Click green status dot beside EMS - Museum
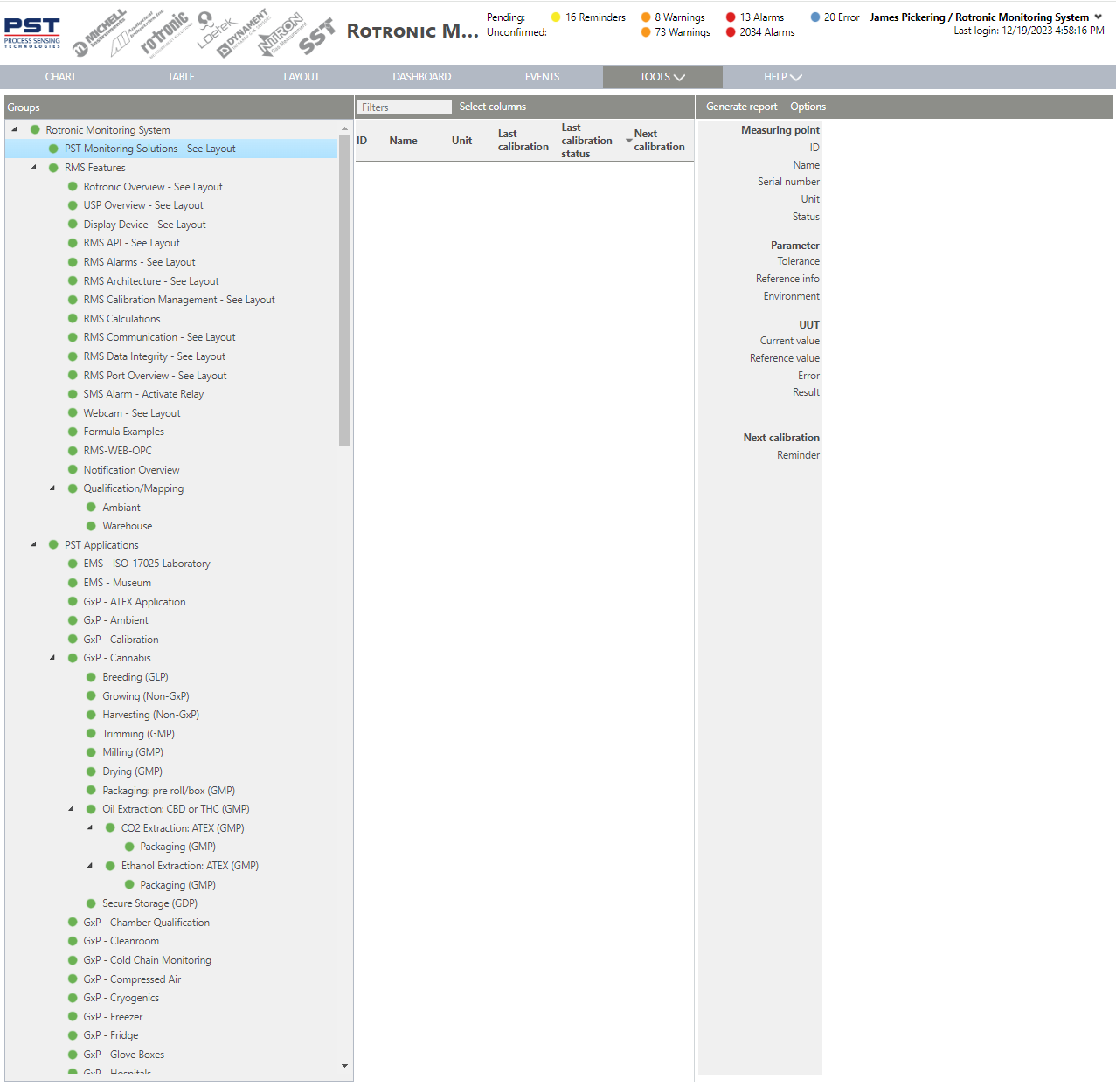The width and height of the screenshot is (1116, 1086). (x=73, y=583)
